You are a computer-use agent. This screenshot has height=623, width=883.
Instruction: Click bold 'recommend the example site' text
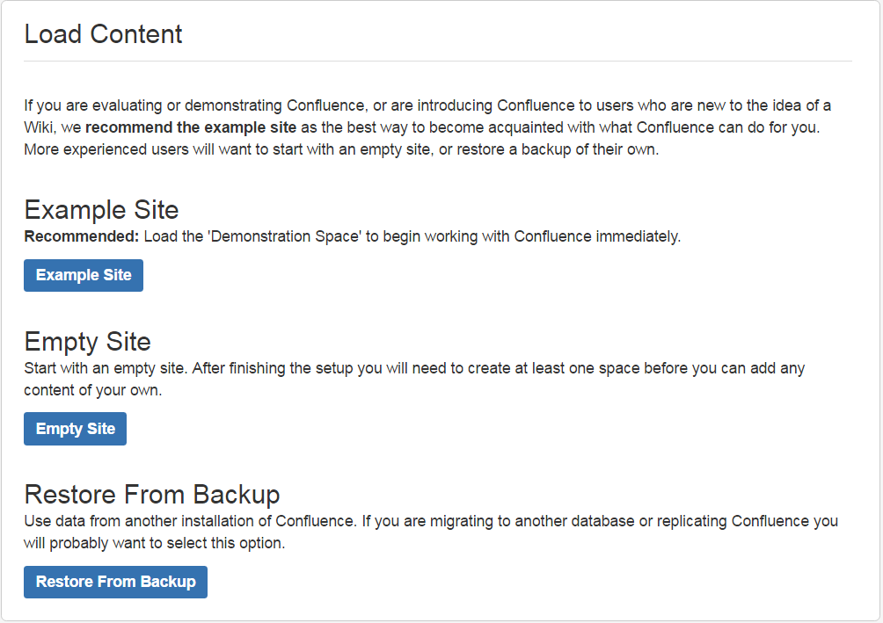point(191,127)
